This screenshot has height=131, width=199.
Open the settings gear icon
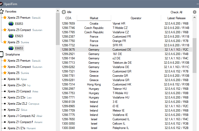(195, 12)
